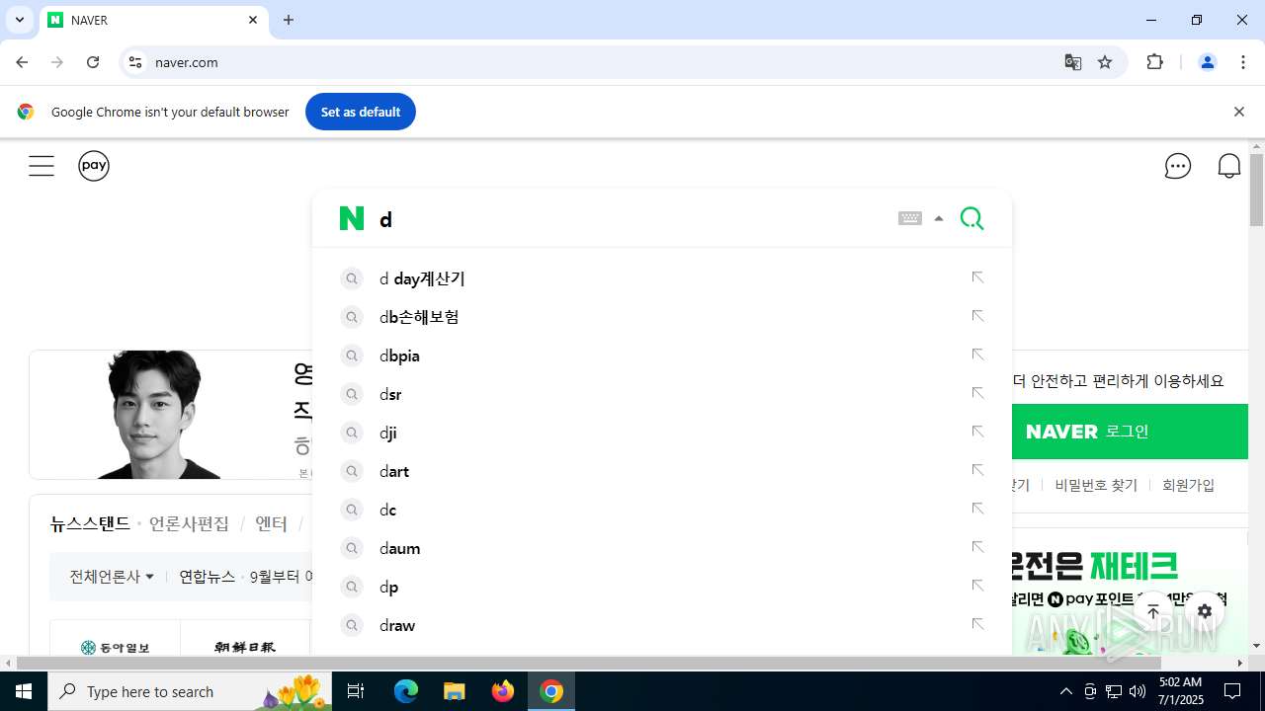Fill the search box with 'dbpia' arrow

tap(977, 355)
